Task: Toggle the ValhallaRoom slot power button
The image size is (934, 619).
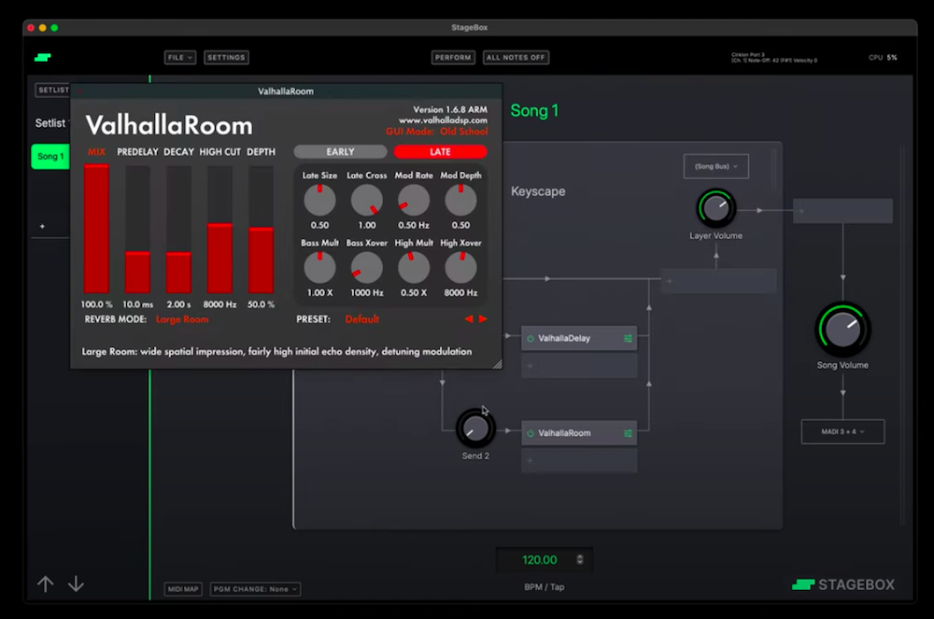Action: (x=531, y=433)
